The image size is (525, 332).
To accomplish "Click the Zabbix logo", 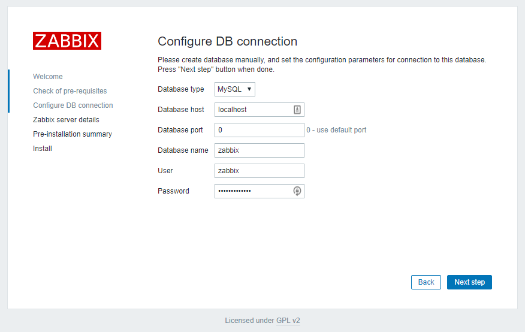I will 67,41.
